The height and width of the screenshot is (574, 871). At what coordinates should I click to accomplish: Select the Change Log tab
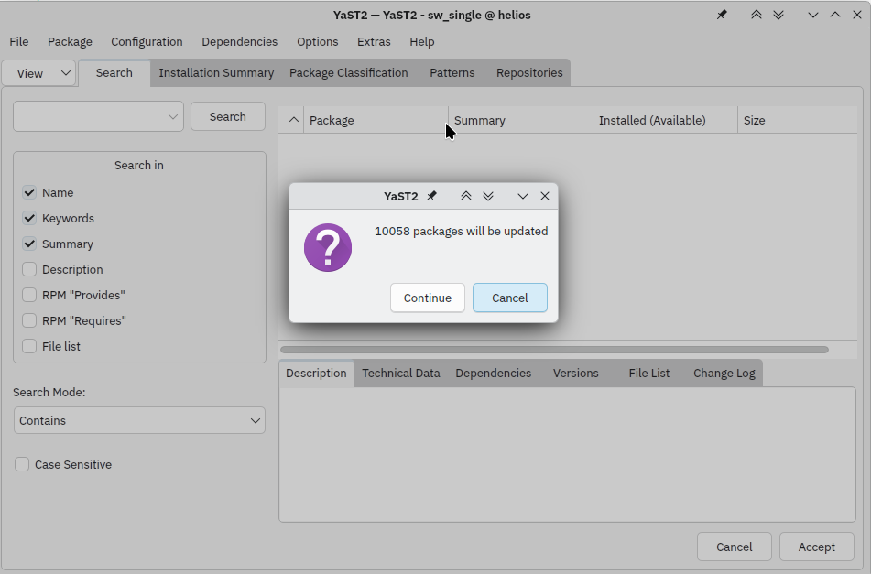pyautogui.click(x=724, y=373)
